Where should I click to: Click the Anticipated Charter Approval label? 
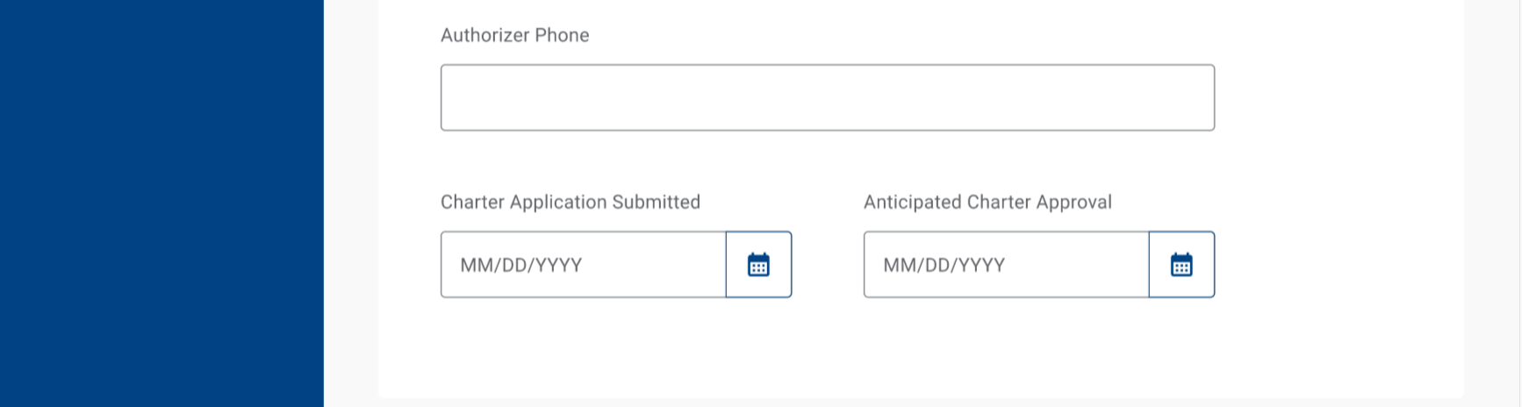click(987, 202)
